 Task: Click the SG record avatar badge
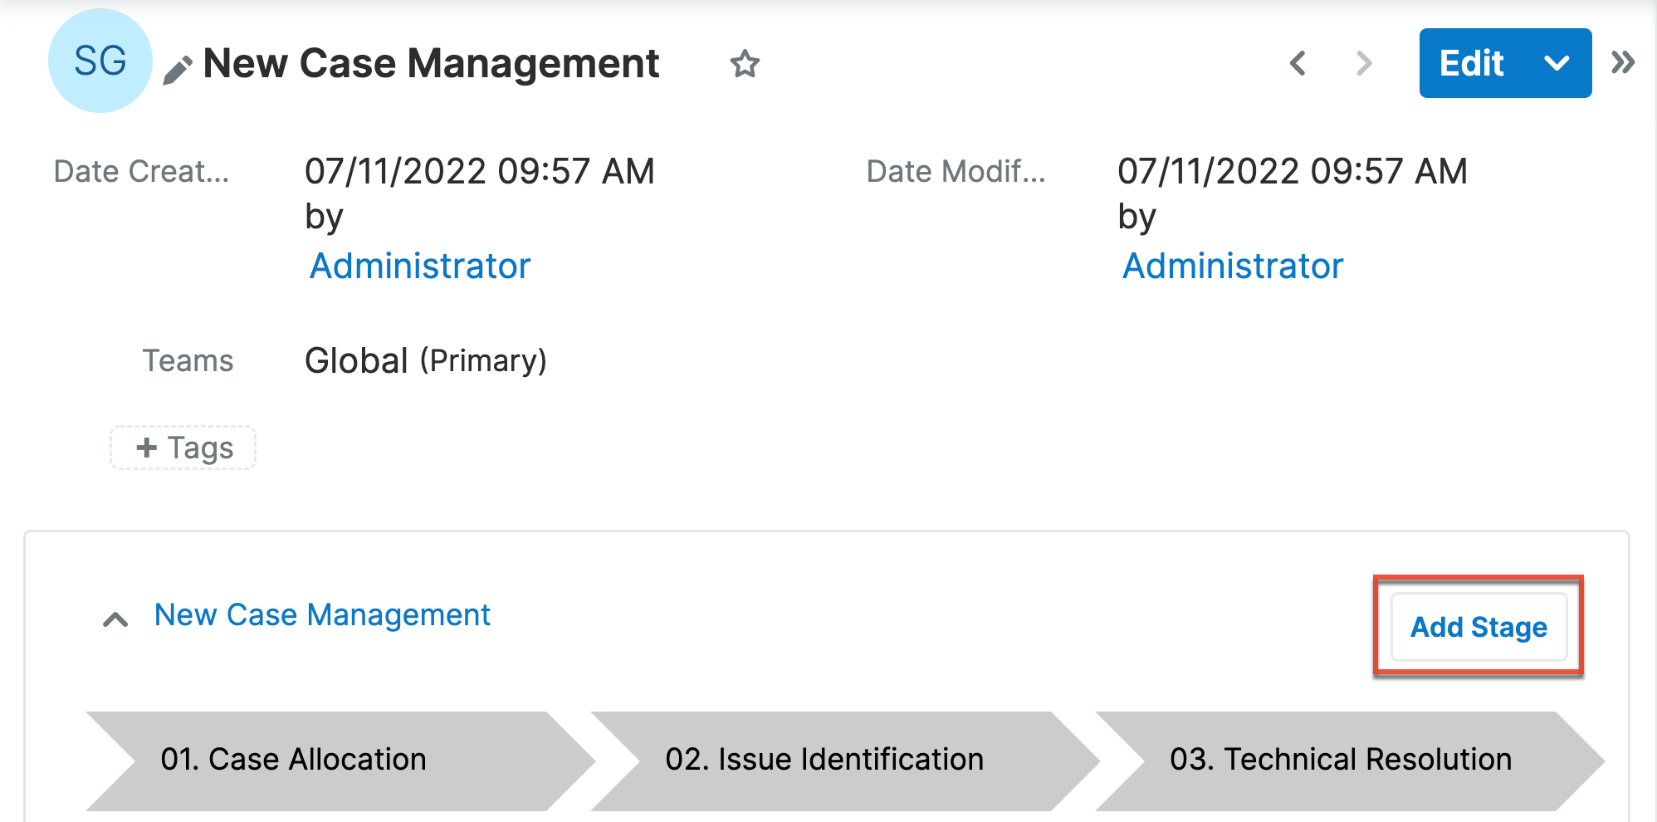[x=100, y=61]
